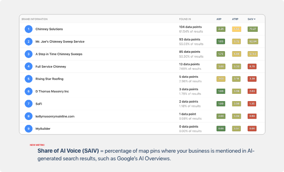Open the SoFi brand name
284x172 pixels.
pos(38,104)
